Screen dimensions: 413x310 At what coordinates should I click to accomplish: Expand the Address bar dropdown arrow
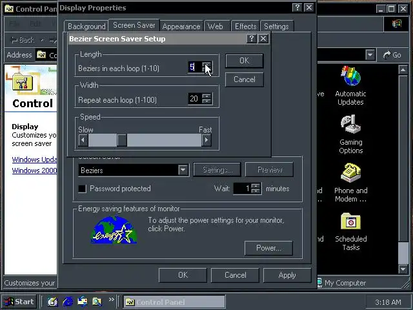[370, 55]
